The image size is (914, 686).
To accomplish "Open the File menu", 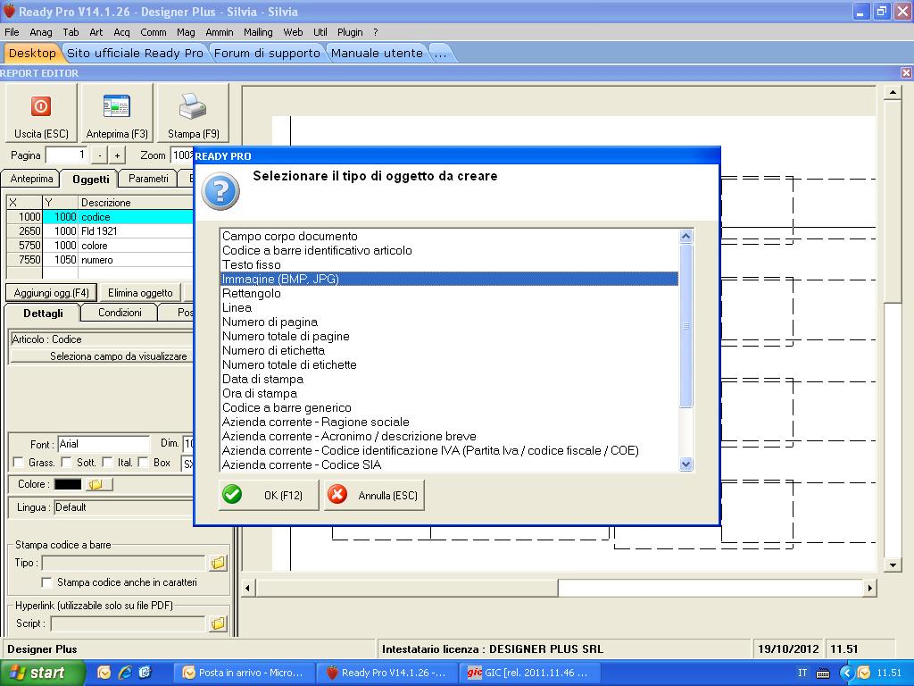I will [x=12, y=32].
